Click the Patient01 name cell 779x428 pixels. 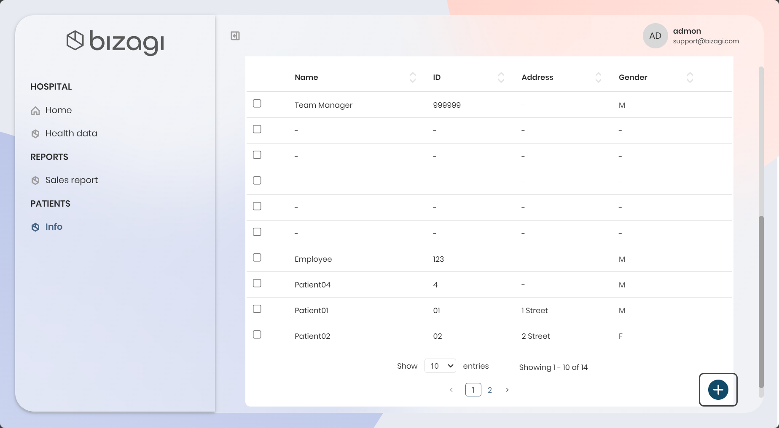[x=312, y=311]
